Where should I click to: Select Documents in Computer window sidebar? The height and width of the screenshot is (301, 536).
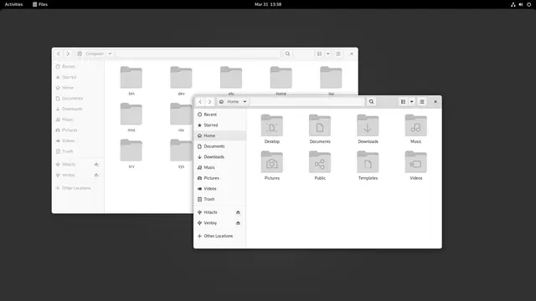pyautogui.click(x=78, y=99)
